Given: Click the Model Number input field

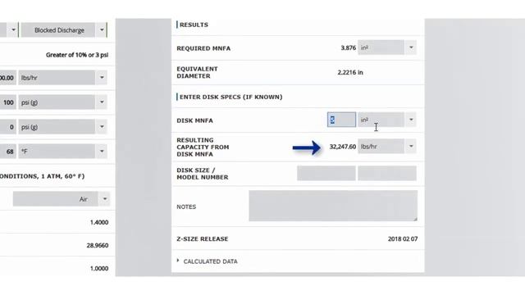Looking at the screenshot, I should pyautogui.click(x=387, y=173).
